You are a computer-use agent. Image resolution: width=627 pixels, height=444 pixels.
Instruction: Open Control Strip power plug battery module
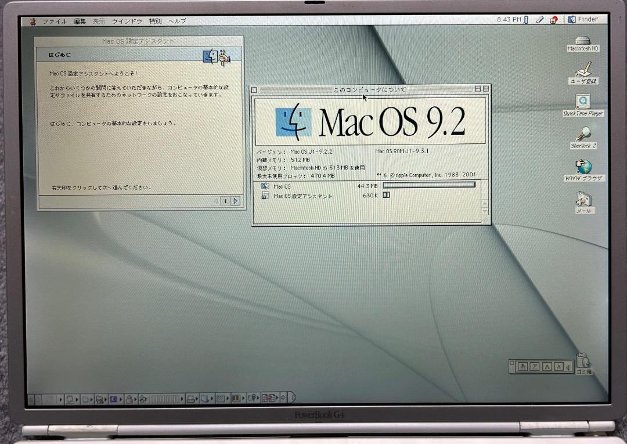coord(143,399)
